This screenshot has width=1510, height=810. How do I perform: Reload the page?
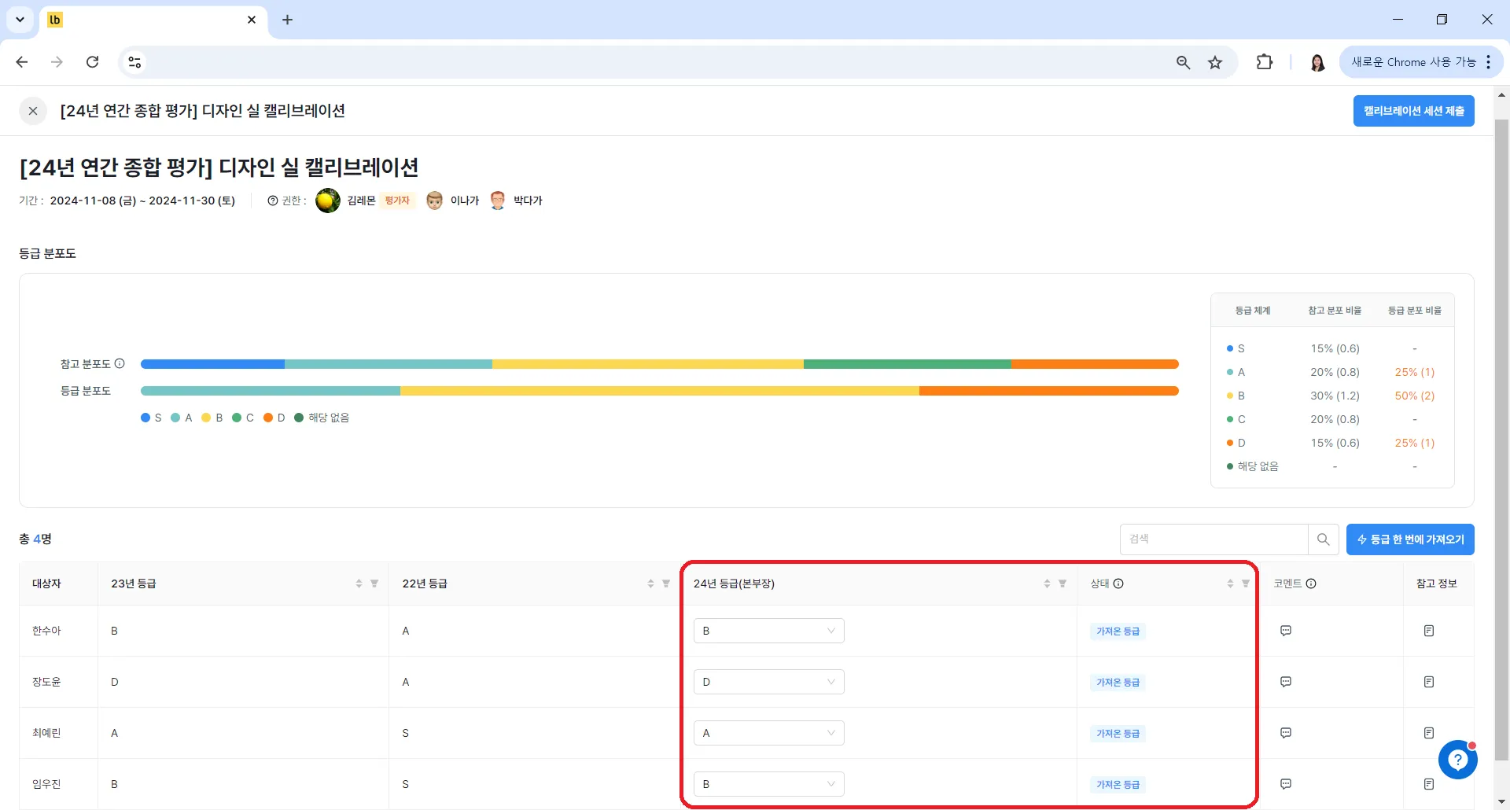(x=92, y=62)
